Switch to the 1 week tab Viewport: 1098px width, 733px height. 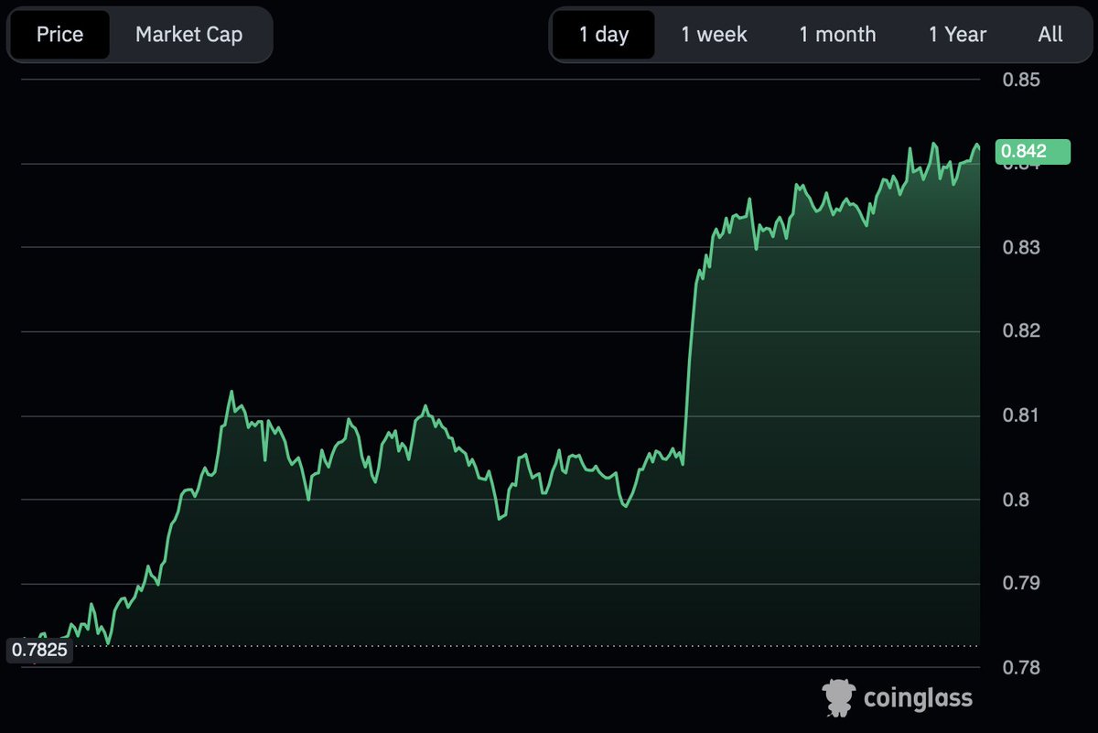point(712,34)
